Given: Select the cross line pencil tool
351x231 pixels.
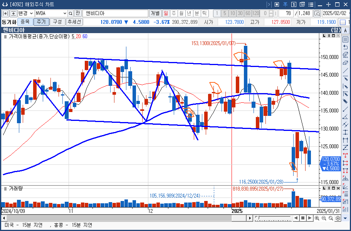Looking at the screenshot, I should (345, 94).
